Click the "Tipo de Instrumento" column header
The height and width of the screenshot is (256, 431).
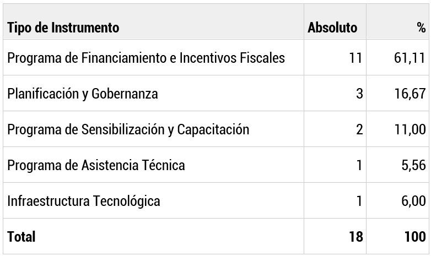[x=63, y=28]
